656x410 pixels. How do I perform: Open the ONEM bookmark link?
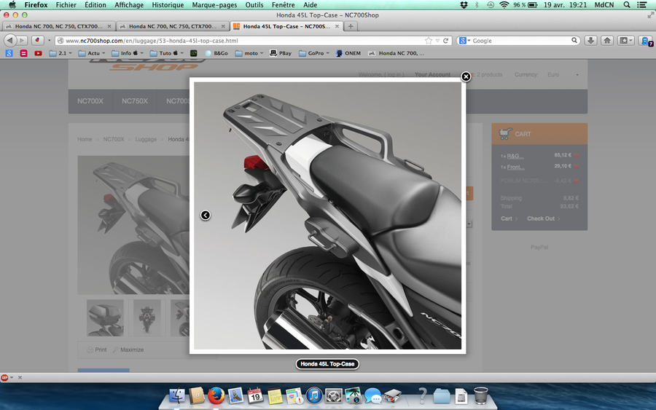click(x=352, y=53)
